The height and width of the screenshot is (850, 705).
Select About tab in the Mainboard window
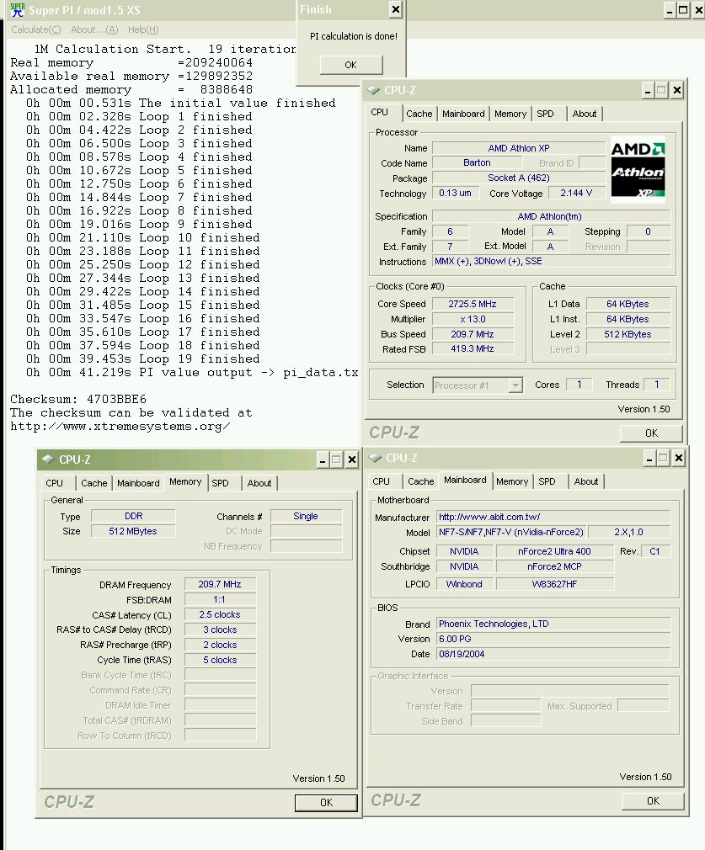[586, 481]
